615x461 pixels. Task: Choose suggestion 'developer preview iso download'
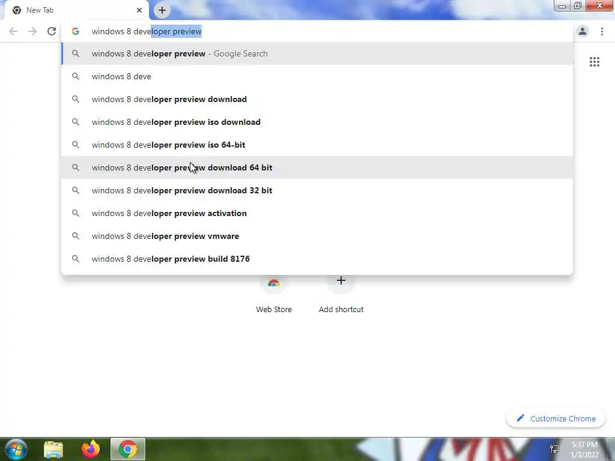coord(317,122)
